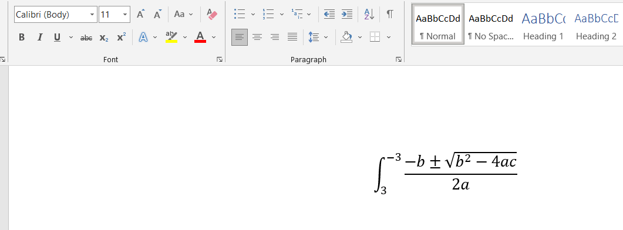Viewport: 623px width, 230px height.
Task: Open the Paragraph dialog launcher
Action: point(399,59)
